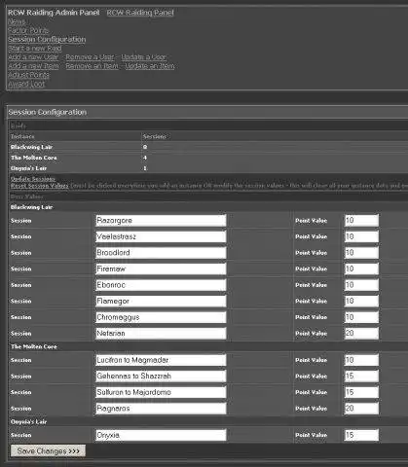
Task: Click the Broodlord session name field
Action: (x=161, y=253)
